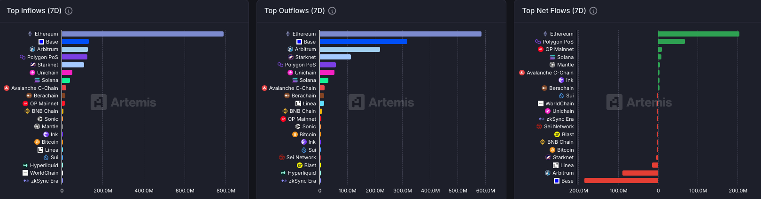Click Linea label in Top Inflows
761x199 pixels.
pyautogui.click(x=52, y=150)
